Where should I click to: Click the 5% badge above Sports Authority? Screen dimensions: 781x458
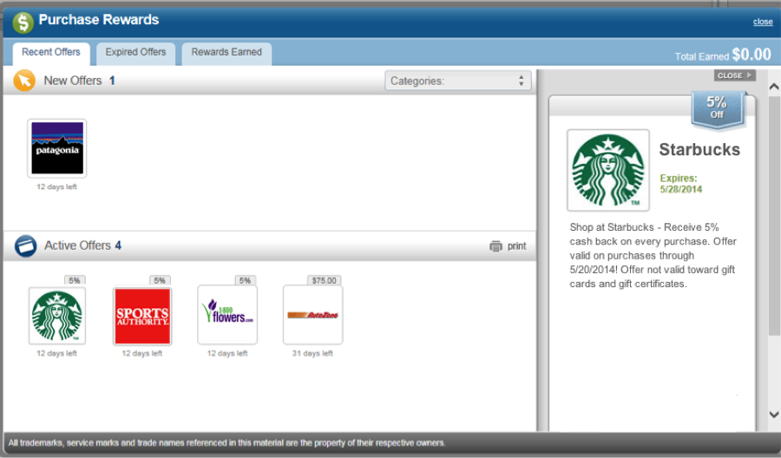160,280
